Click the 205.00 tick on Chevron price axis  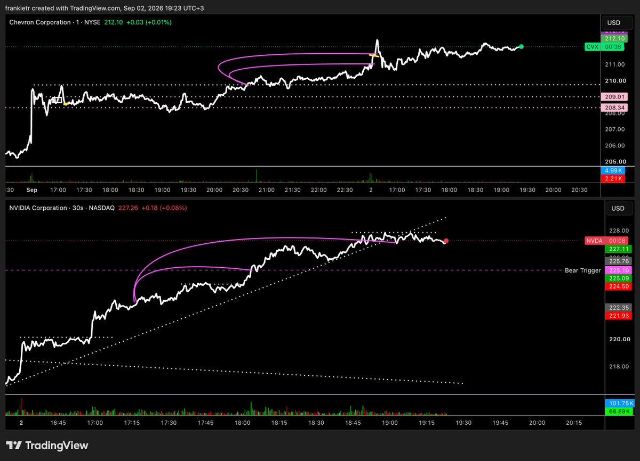[x=614, y=162]
